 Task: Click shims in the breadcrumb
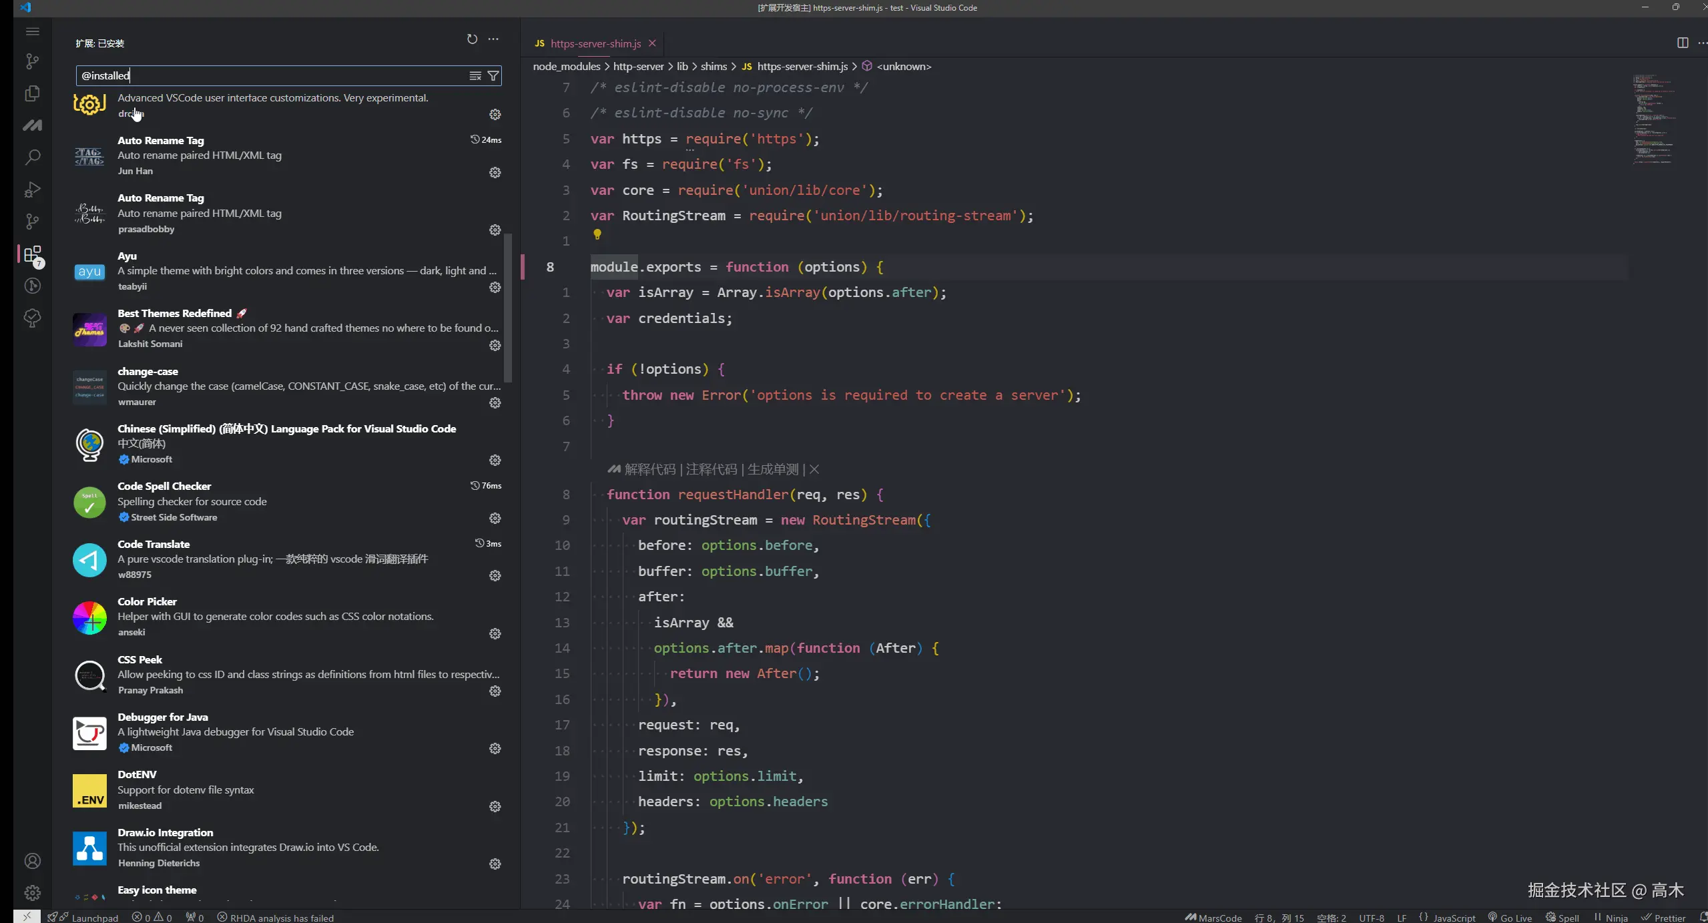(x=714, y=67)
